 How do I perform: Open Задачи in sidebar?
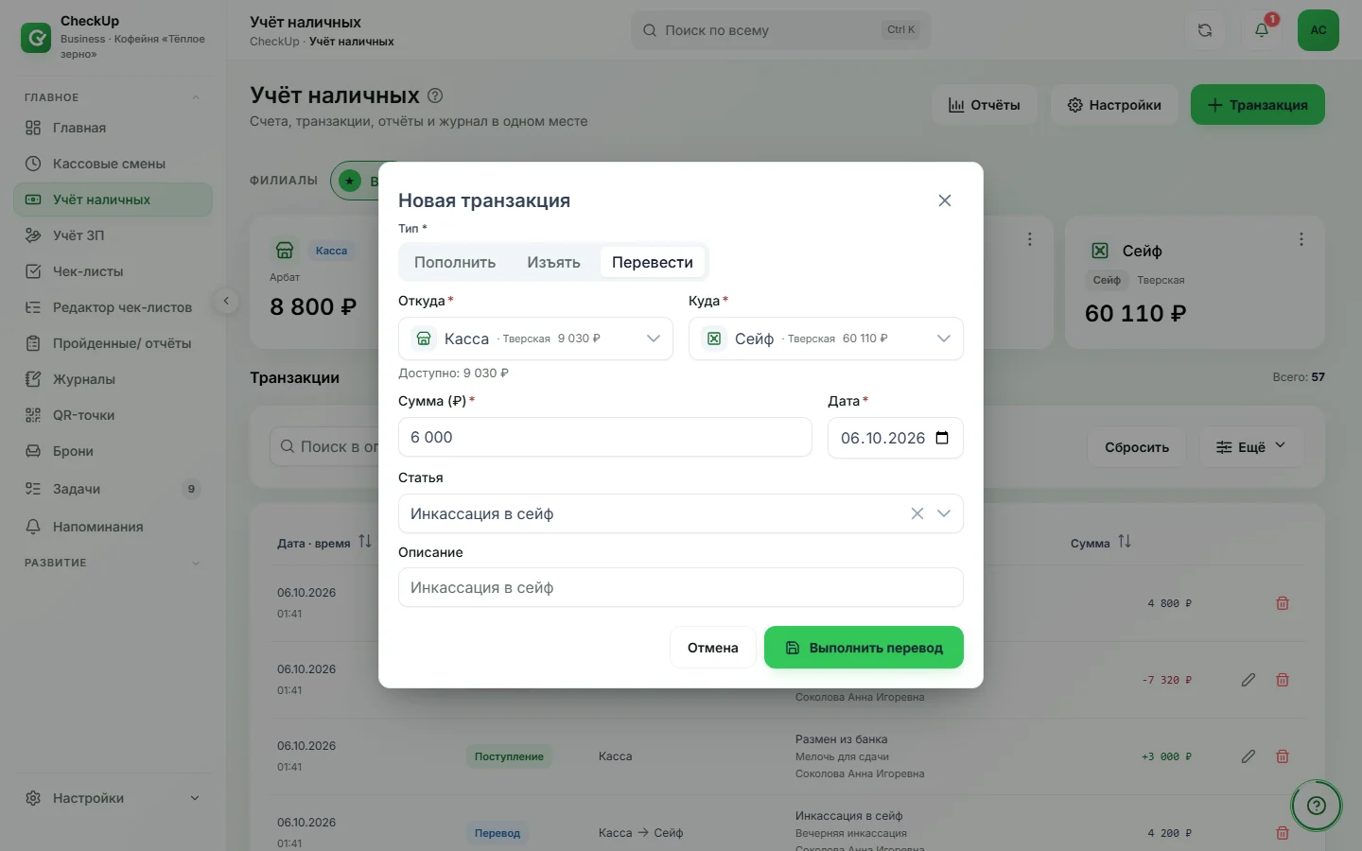coord(113,489)
